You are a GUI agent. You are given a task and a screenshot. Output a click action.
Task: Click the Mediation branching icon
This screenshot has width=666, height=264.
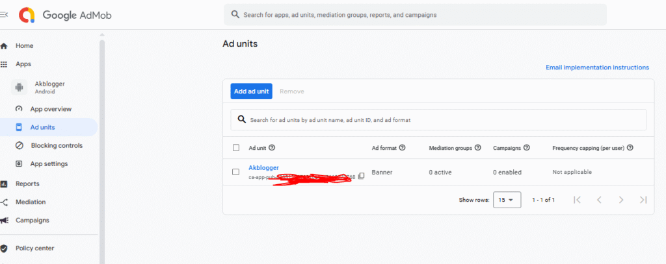pyautogui.click(x=4, y=202)
